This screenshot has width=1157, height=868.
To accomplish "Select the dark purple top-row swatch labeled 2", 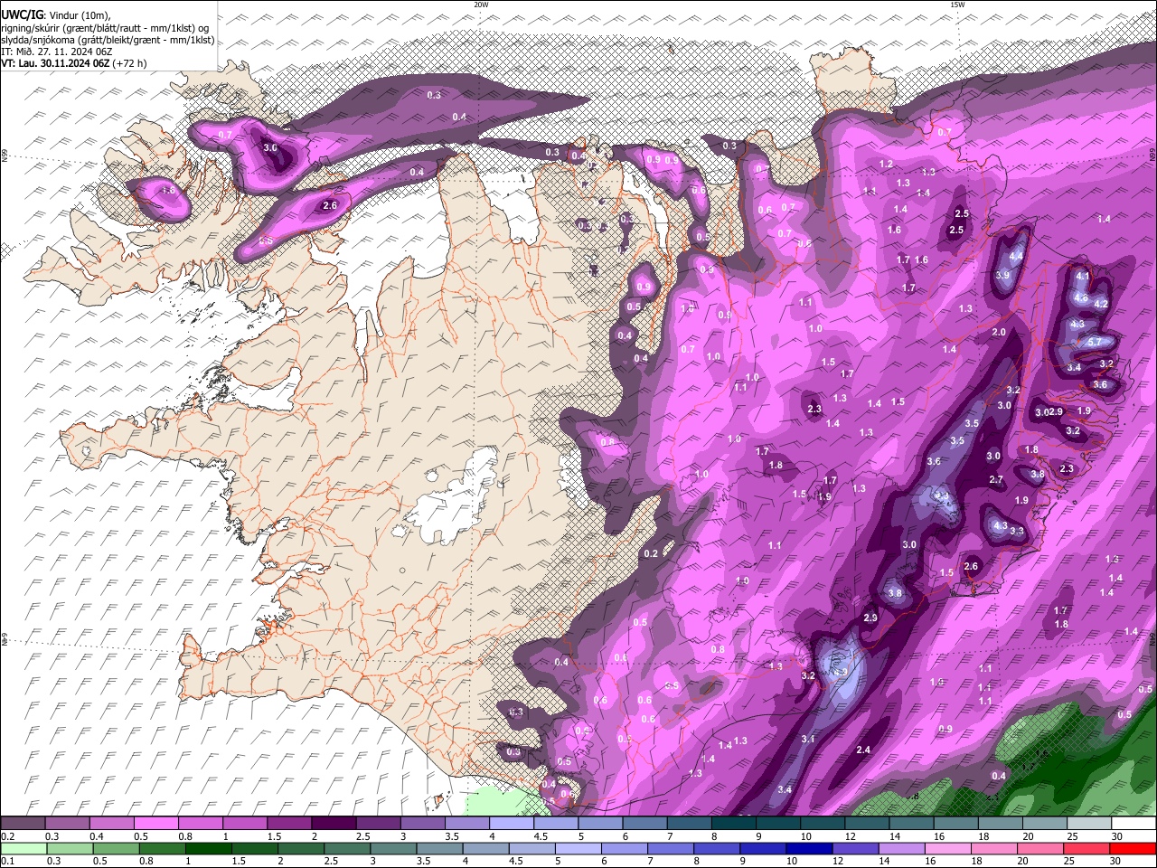I will coord(334,823).
